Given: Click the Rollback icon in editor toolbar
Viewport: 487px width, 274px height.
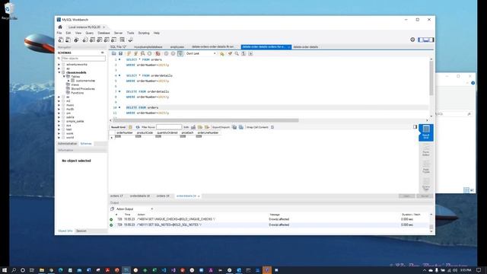Looking at the screenshot, I should click(173, 53).
